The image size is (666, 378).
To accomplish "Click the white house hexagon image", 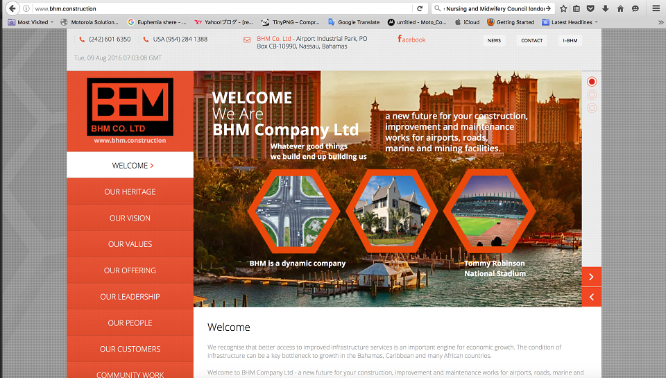I will (x=391, y=211).
